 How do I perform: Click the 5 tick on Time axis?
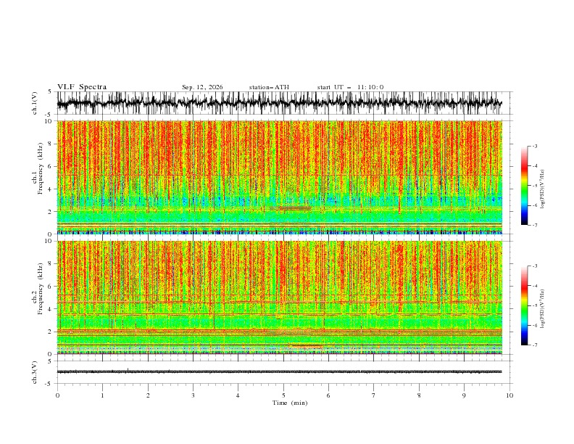(x=283, y=395)
